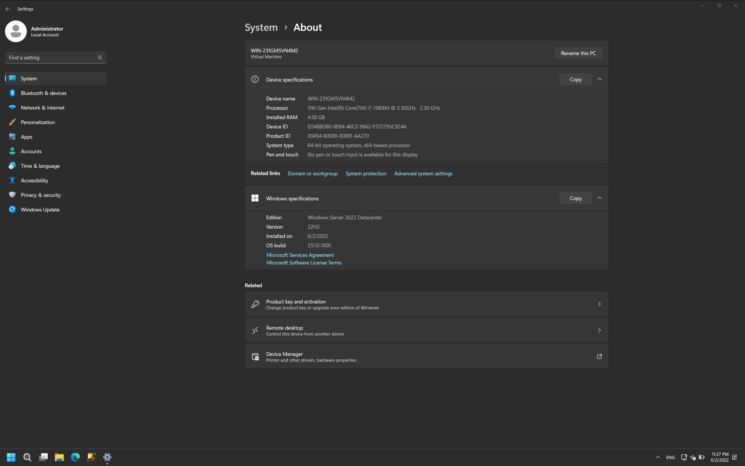Click the Search icon on the taskbar
This screenshot has width=745, height=466.
click(x=27, y=457)
